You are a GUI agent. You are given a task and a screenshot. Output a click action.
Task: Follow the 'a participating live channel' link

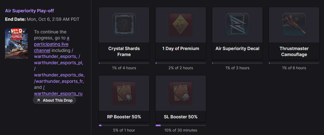click(x=51, y=44)
